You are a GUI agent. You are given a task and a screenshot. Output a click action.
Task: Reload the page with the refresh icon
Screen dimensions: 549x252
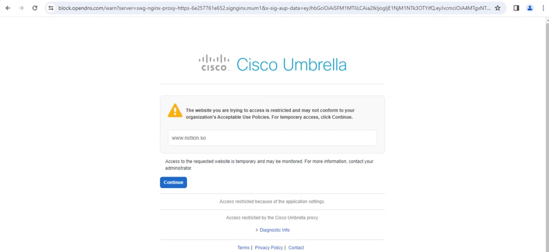coord(35,8)
